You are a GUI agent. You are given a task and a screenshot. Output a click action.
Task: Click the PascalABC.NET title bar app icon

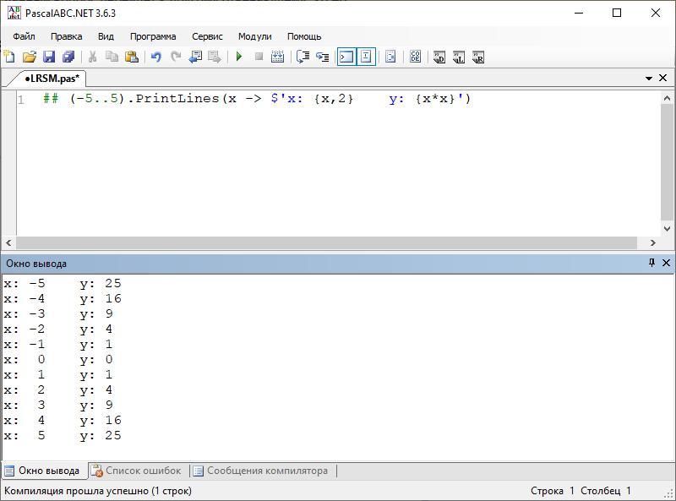point(14,13)
